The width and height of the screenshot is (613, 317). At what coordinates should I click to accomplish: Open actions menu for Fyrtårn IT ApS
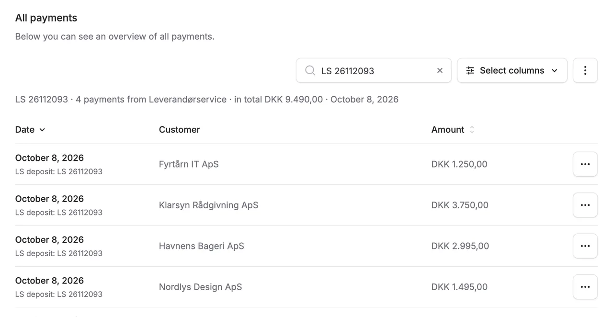point(585,164)
